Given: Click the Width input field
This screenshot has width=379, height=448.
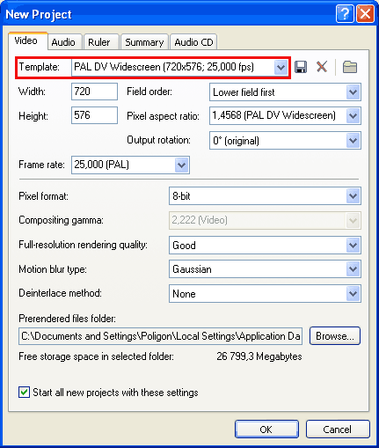Looking at the screenshot, I should coord(94,92).
